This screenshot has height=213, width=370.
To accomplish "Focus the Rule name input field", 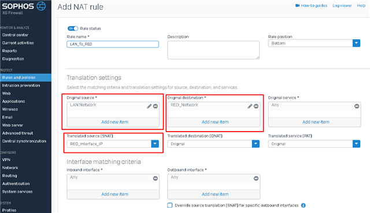I will (113, 44).
